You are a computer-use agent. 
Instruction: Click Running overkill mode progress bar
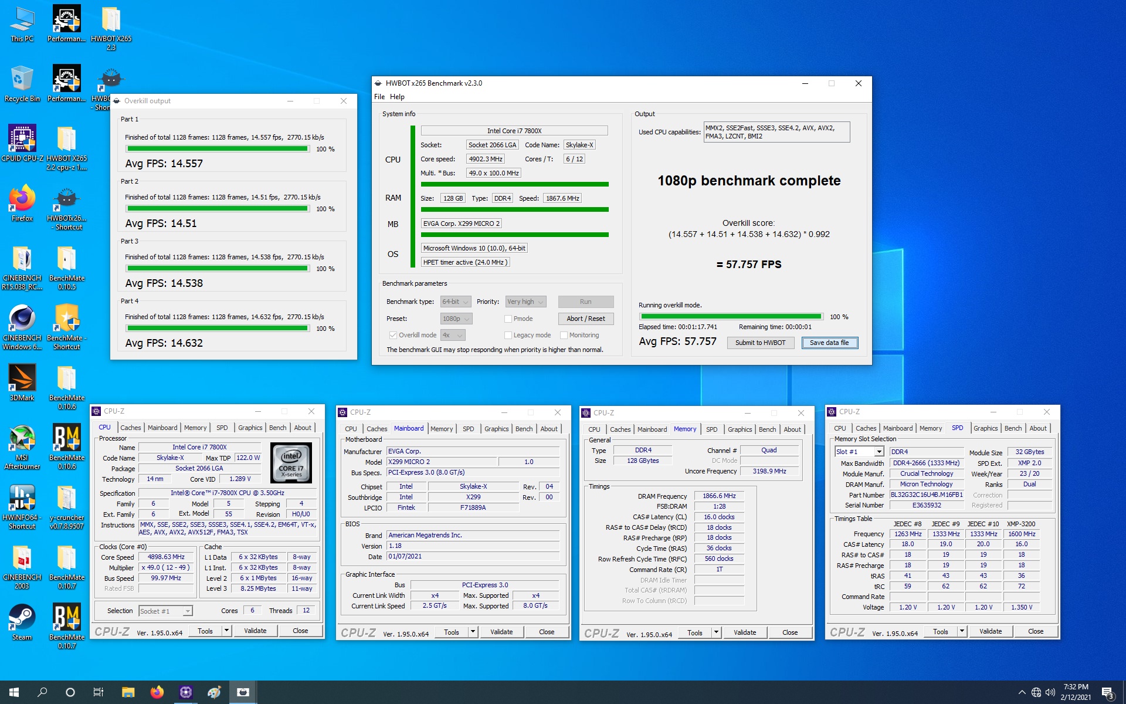pos(731,317)
